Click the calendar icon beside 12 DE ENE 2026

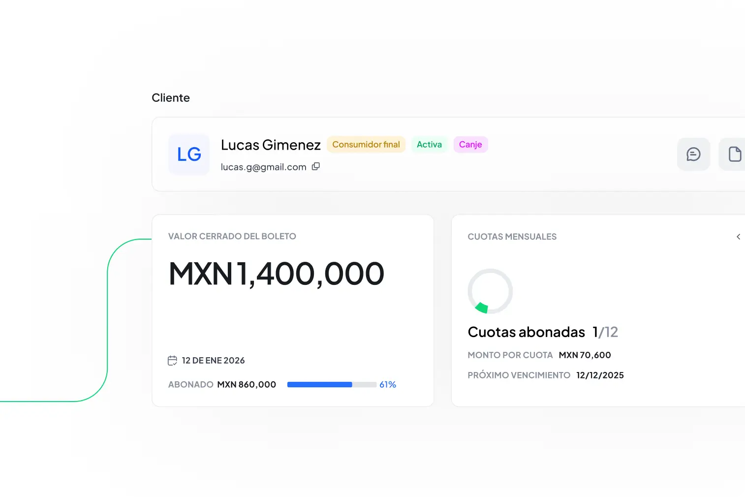point(172,360)
